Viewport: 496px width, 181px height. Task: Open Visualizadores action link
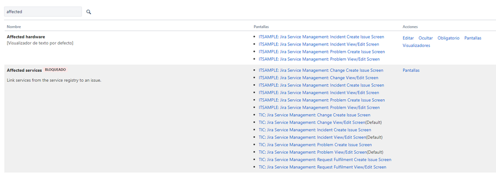pyautogui.click(x=416, y=45)
